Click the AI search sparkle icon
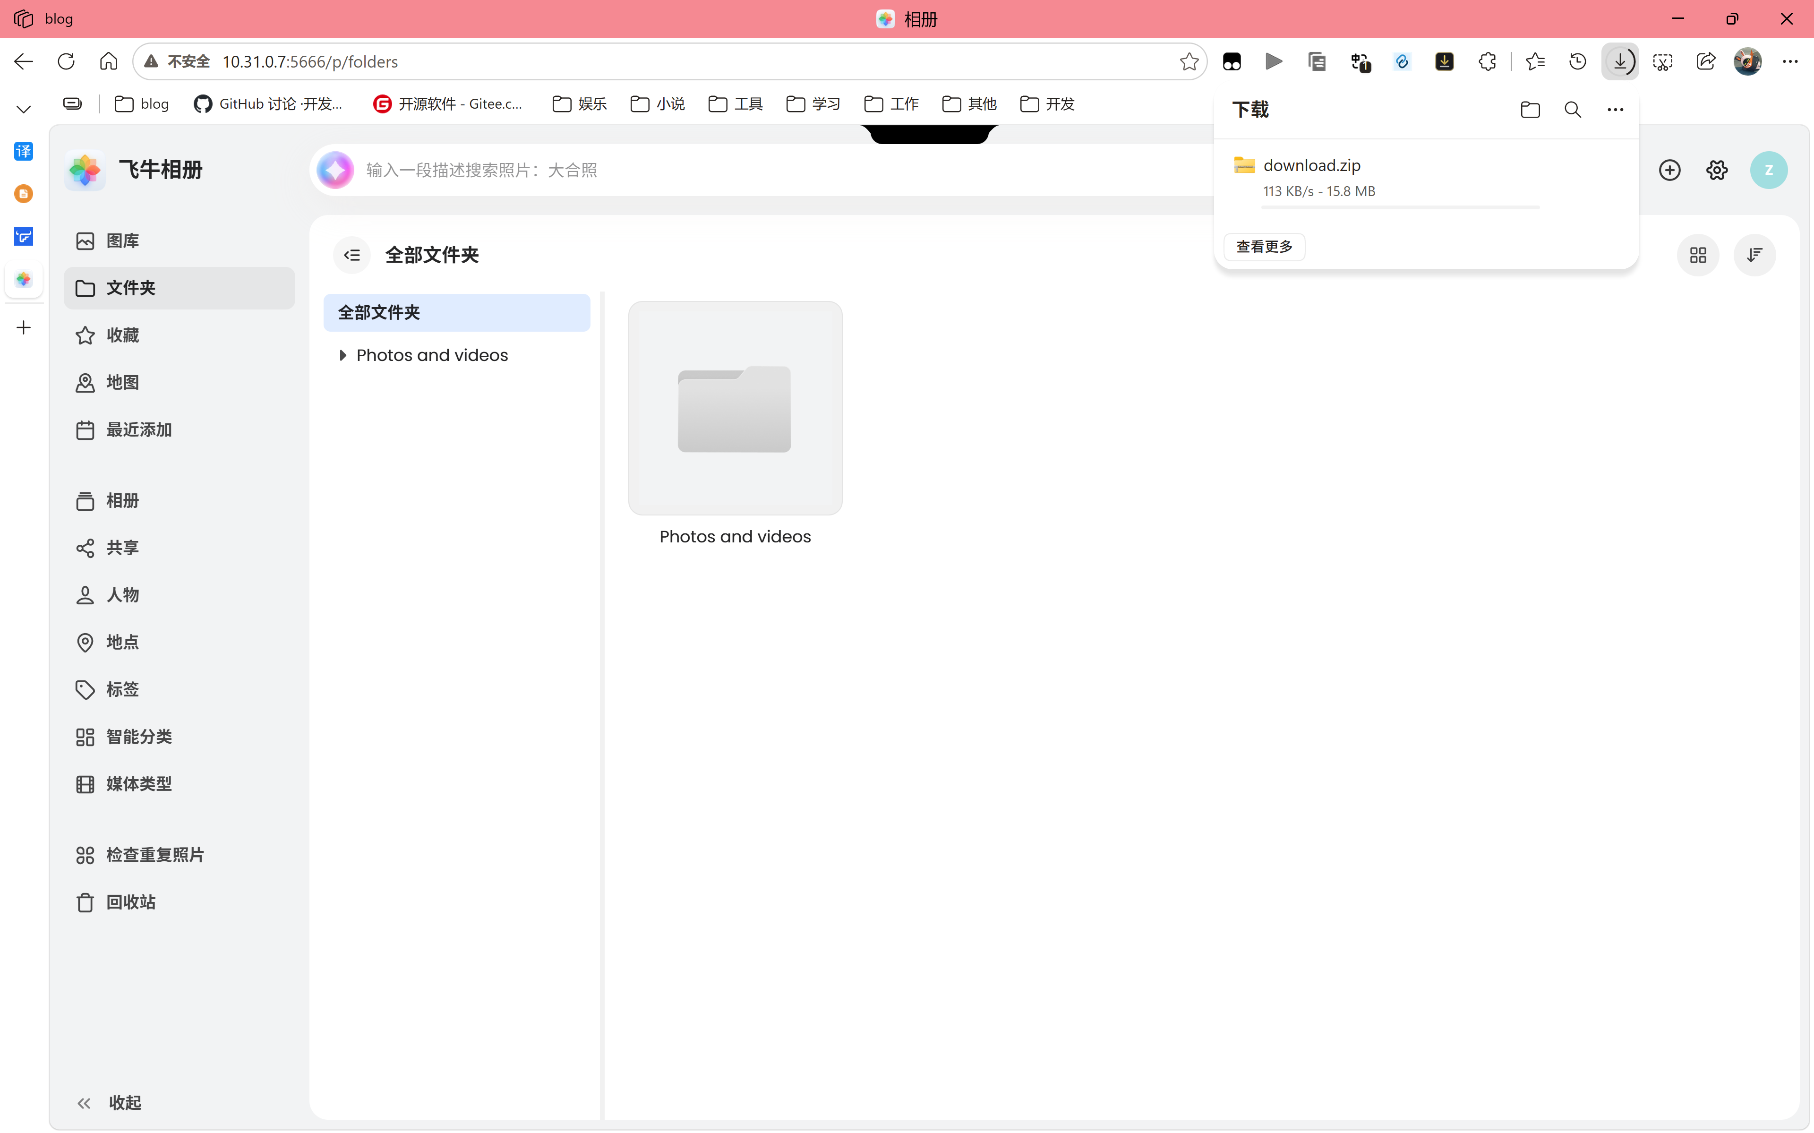The image size is (1814, 1133). click(x=335, y=170)
